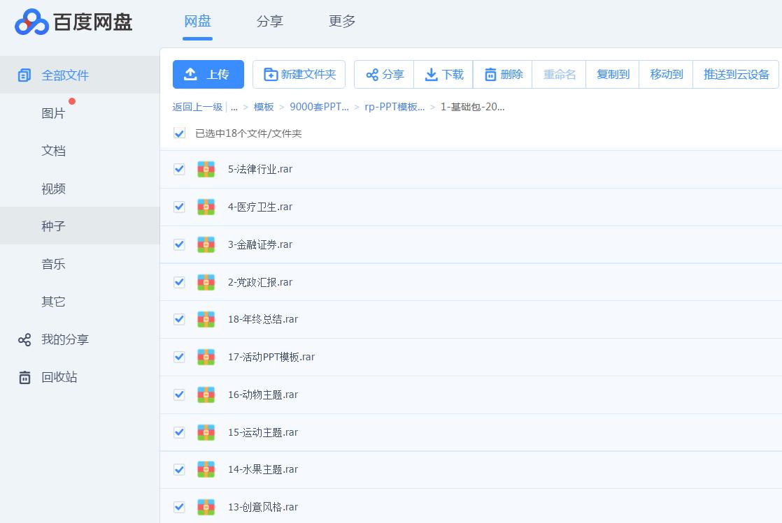Select 图片 category in the sidebar
Viewport: 782px width, 523px height.
click(53, 113)
